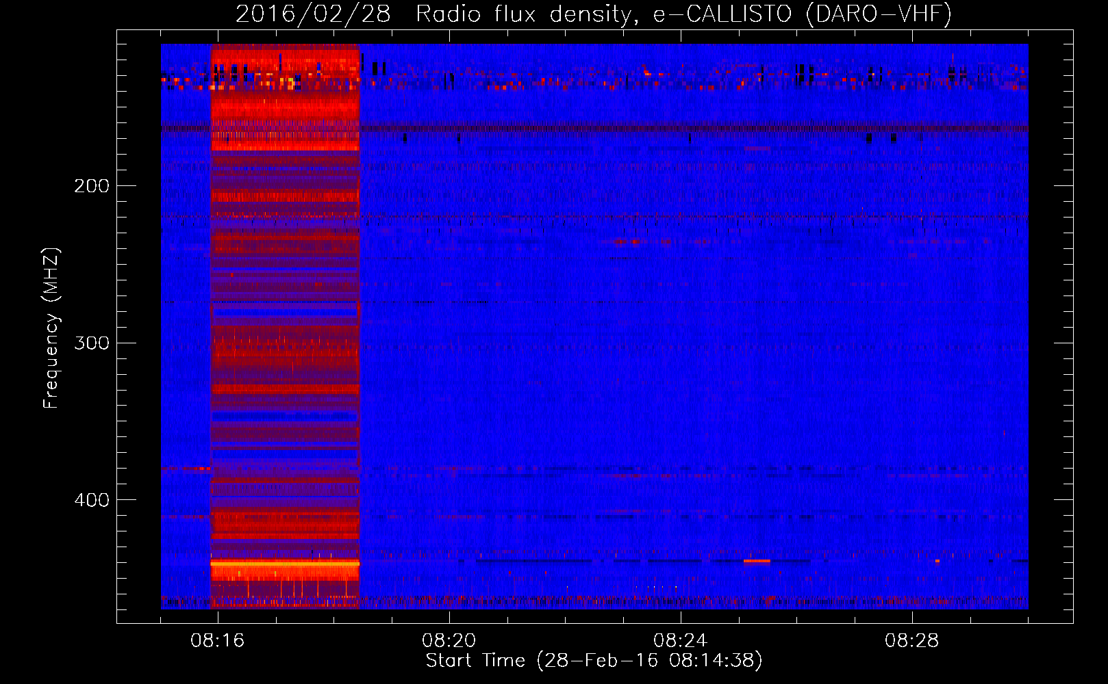This screenshot has height=684, width=1108.
Task: Click the '08:24' time axis label
Action: pyautogui.click(x=681, y=641)
